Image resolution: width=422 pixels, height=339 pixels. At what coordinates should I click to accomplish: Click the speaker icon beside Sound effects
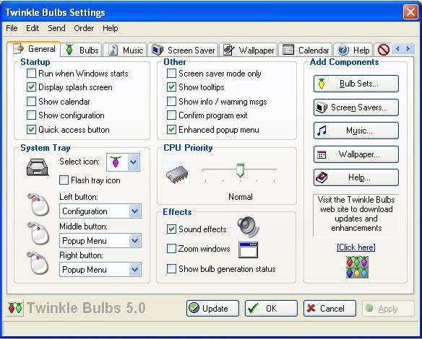point(248,226)
